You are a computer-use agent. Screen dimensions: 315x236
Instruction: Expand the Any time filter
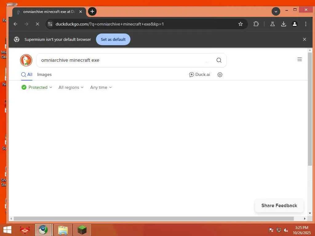[101, 87]
